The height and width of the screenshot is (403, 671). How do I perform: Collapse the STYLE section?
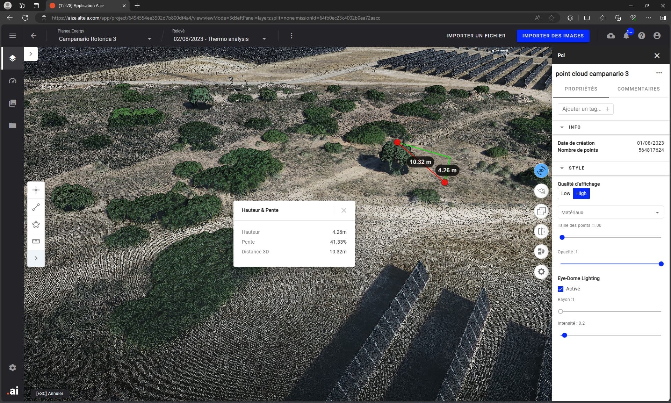(x=562, y=168)
